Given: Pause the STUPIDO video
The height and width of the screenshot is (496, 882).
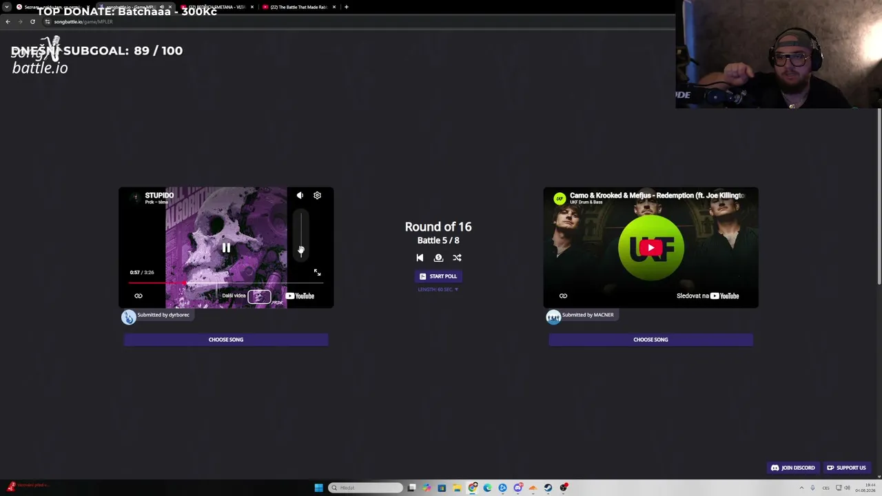Looking at the screenshot, I should tap(226, 248).
